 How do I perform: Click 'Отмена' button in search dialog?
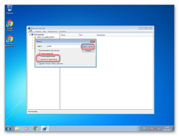pos(88,51)
